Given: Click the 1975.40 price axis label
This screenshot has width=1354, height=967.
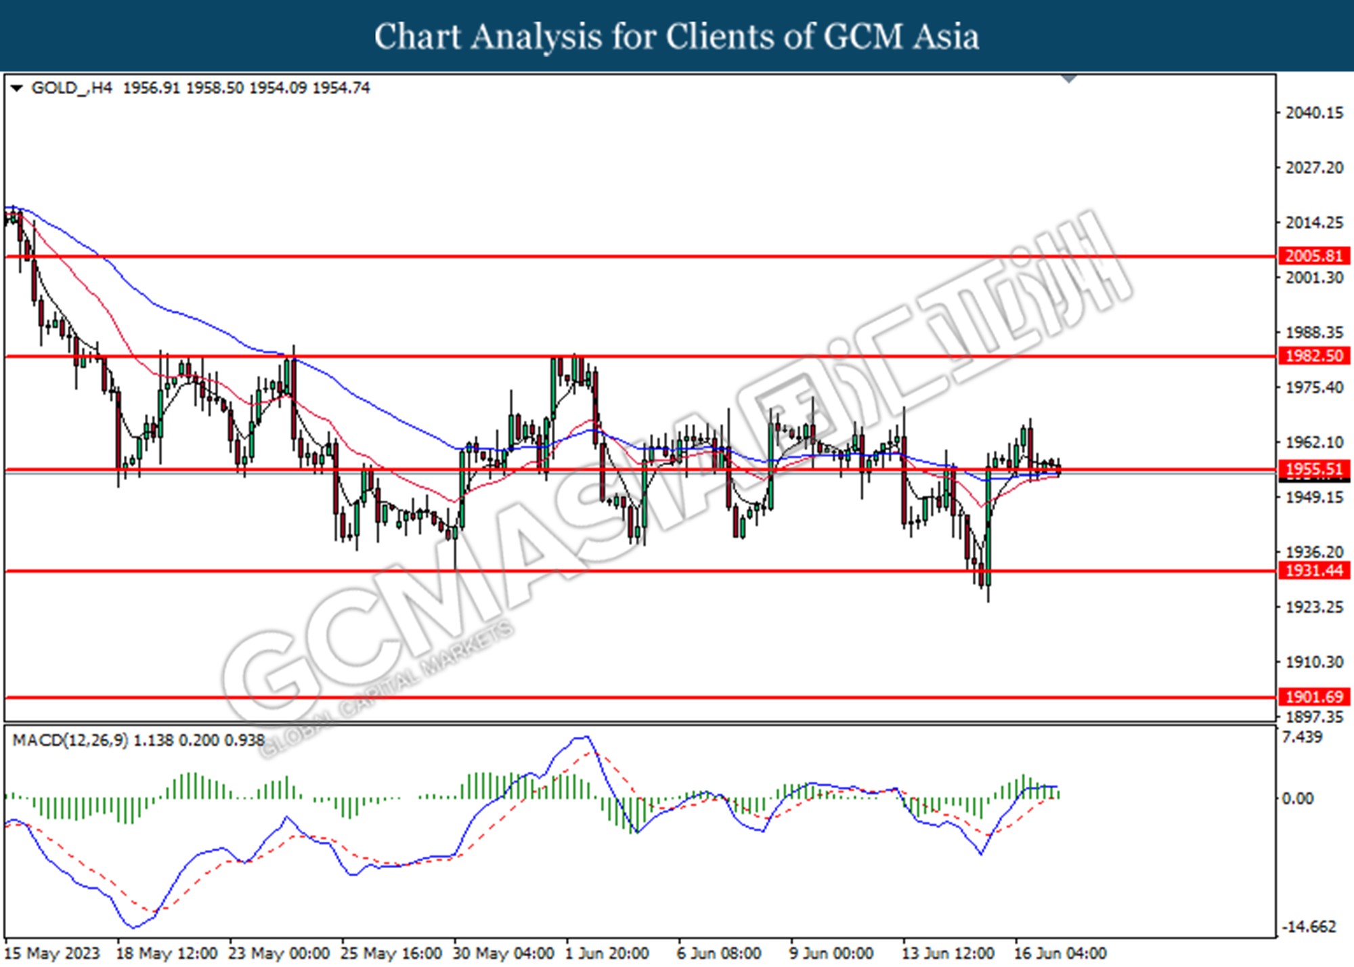Looking at the screenshot, I should pyautogui.click(x=1314, y=387).
